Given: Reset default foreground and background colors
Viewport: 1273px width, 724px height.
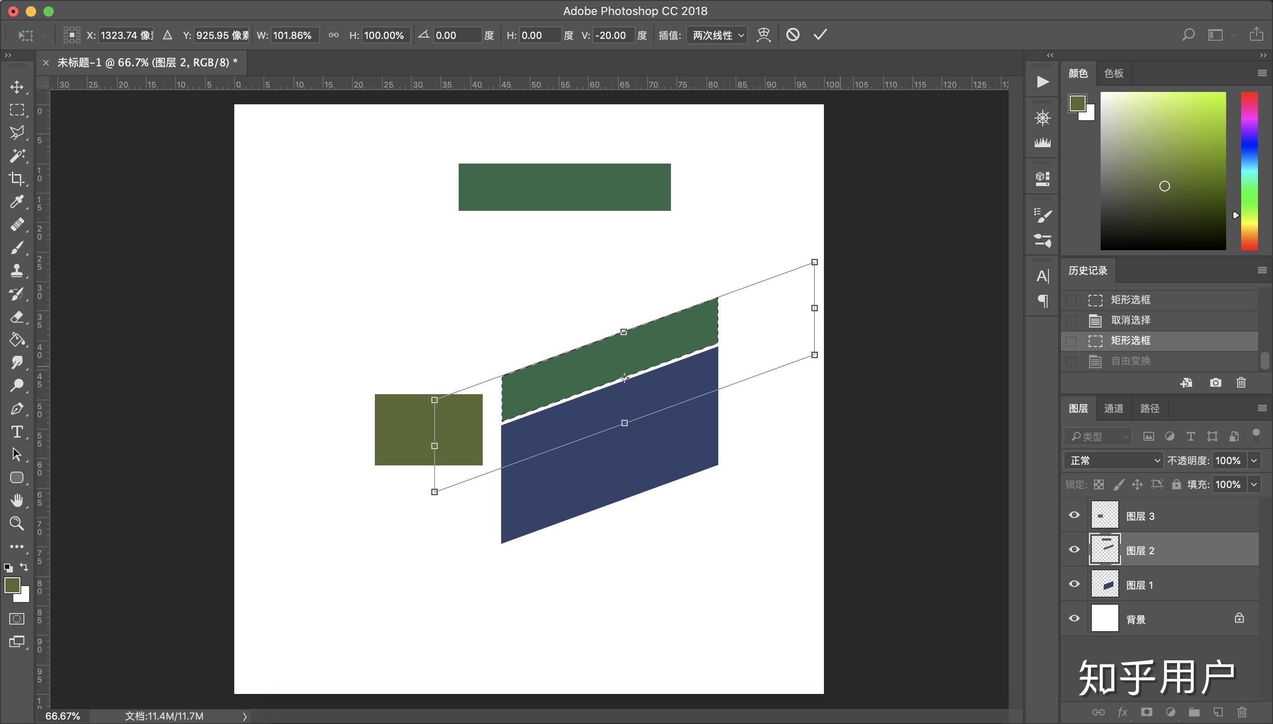Looking at the screenshot, I should pos(8,568).
